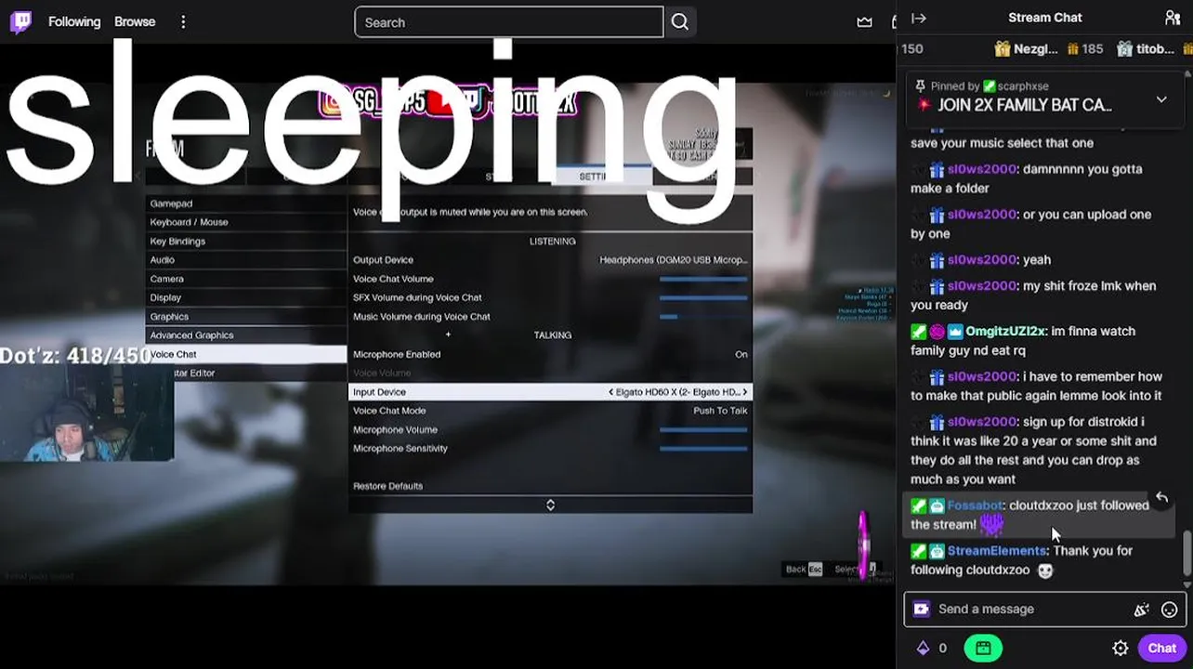This screenshot has width=1193, height=669.
Task: Select Key Bindings in the game settings
Action: point(246,242)
